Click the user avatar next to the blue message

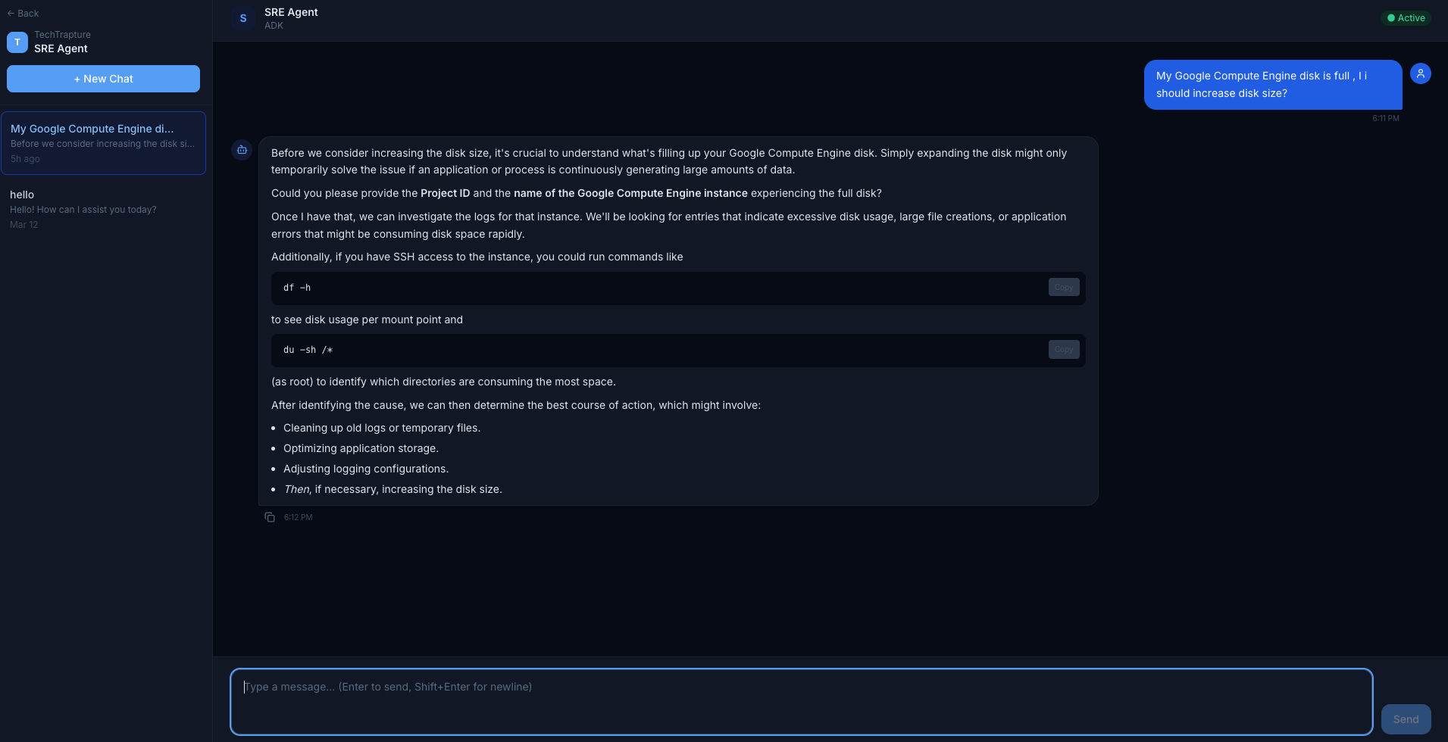click(1421, 73)
